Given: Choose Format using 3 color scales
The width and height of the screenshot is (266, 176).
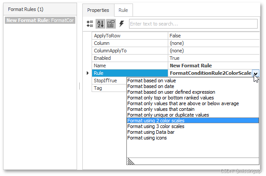Looking at the screenshot, I should pos(193,126).
